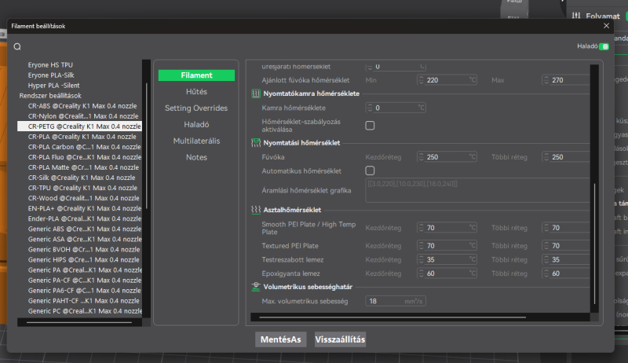Toggle the Haladó advanced mode switch

[x=604, y=46]
